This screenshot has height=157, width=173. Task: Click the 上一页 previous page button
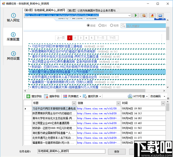click(61, 38)
